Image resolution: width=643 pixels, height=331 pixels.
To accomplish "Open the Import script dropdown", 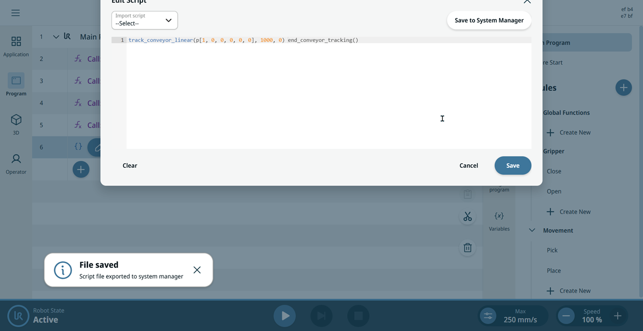I will click(x=145, y=20).
